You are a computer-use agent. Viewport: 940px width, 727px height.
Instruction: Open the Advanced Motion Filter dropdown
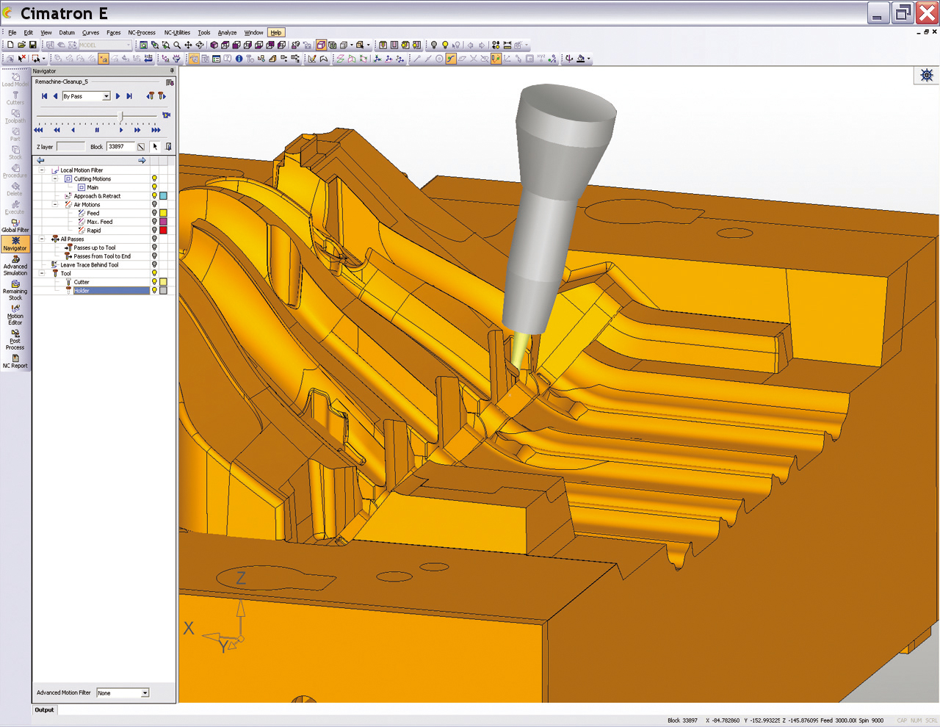pyautogui.click(x=145, y=692)
